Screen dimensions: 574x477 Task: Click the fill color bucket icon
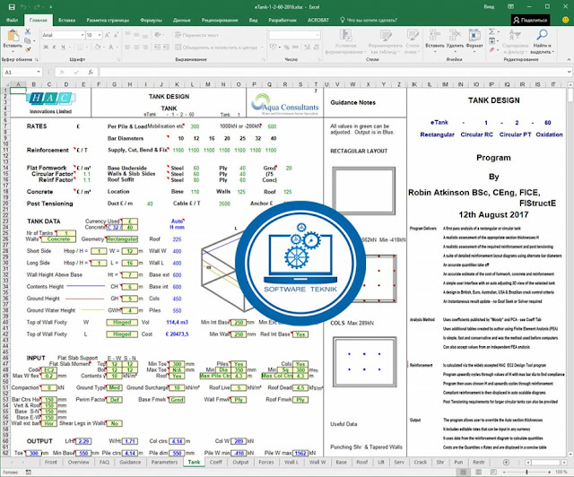98,47
